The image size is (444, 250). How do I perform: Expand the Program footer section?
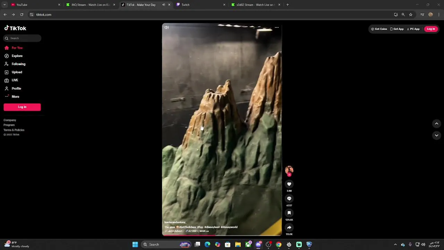(x=9, y=125)
